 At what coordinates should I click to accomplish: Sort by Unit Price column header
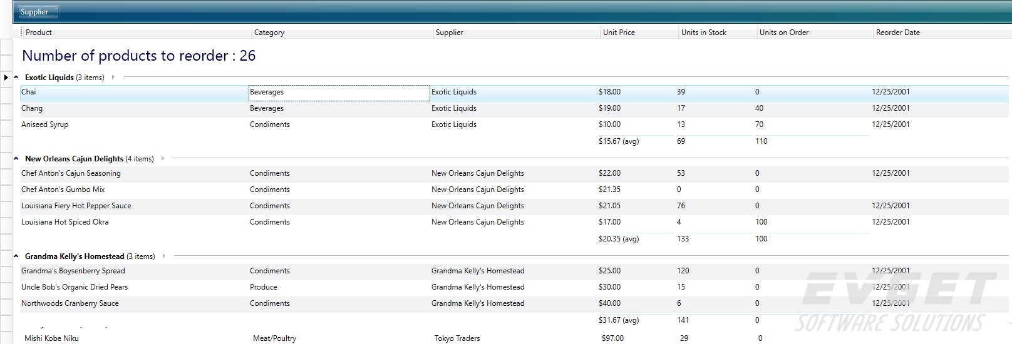639,33
